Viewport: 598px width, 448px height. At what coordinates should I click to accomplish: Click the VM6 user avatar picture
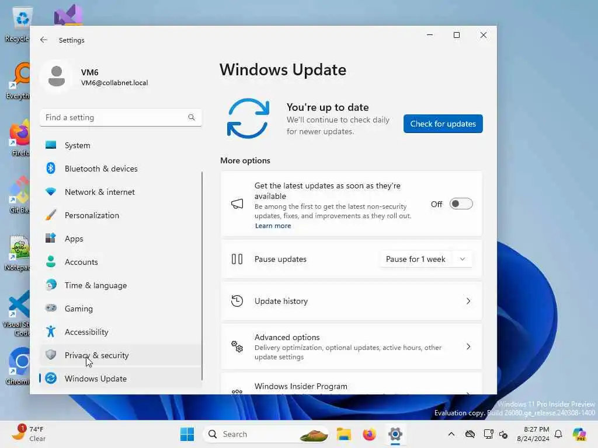pos(57,76)
